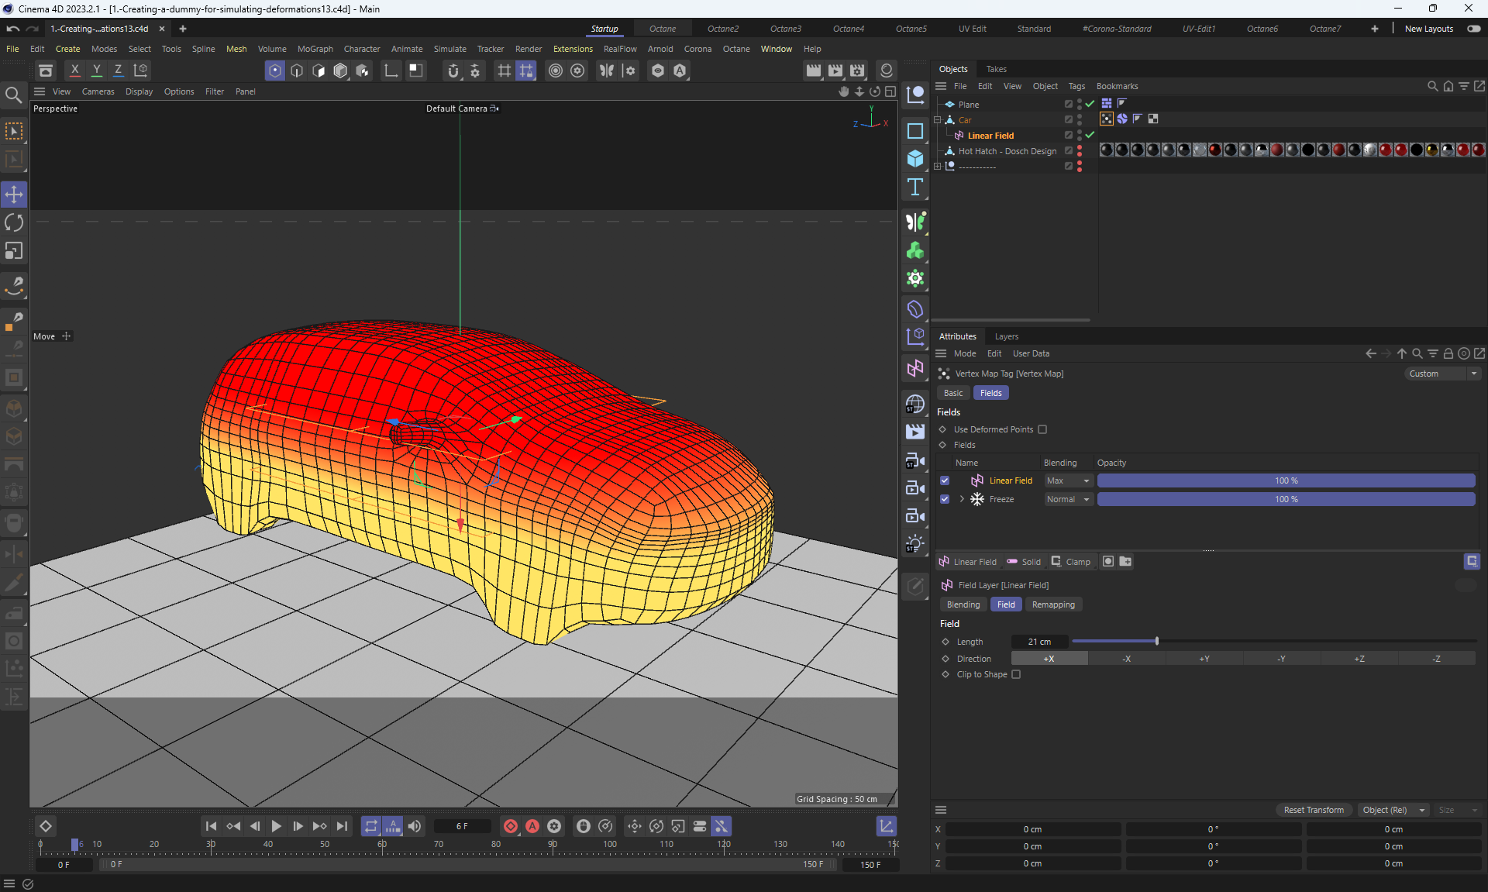Viewport: 1488px width, 892px height.
Task: Click the Cube primitive icon
Action: pyautogui.click(x=915, y=159)
